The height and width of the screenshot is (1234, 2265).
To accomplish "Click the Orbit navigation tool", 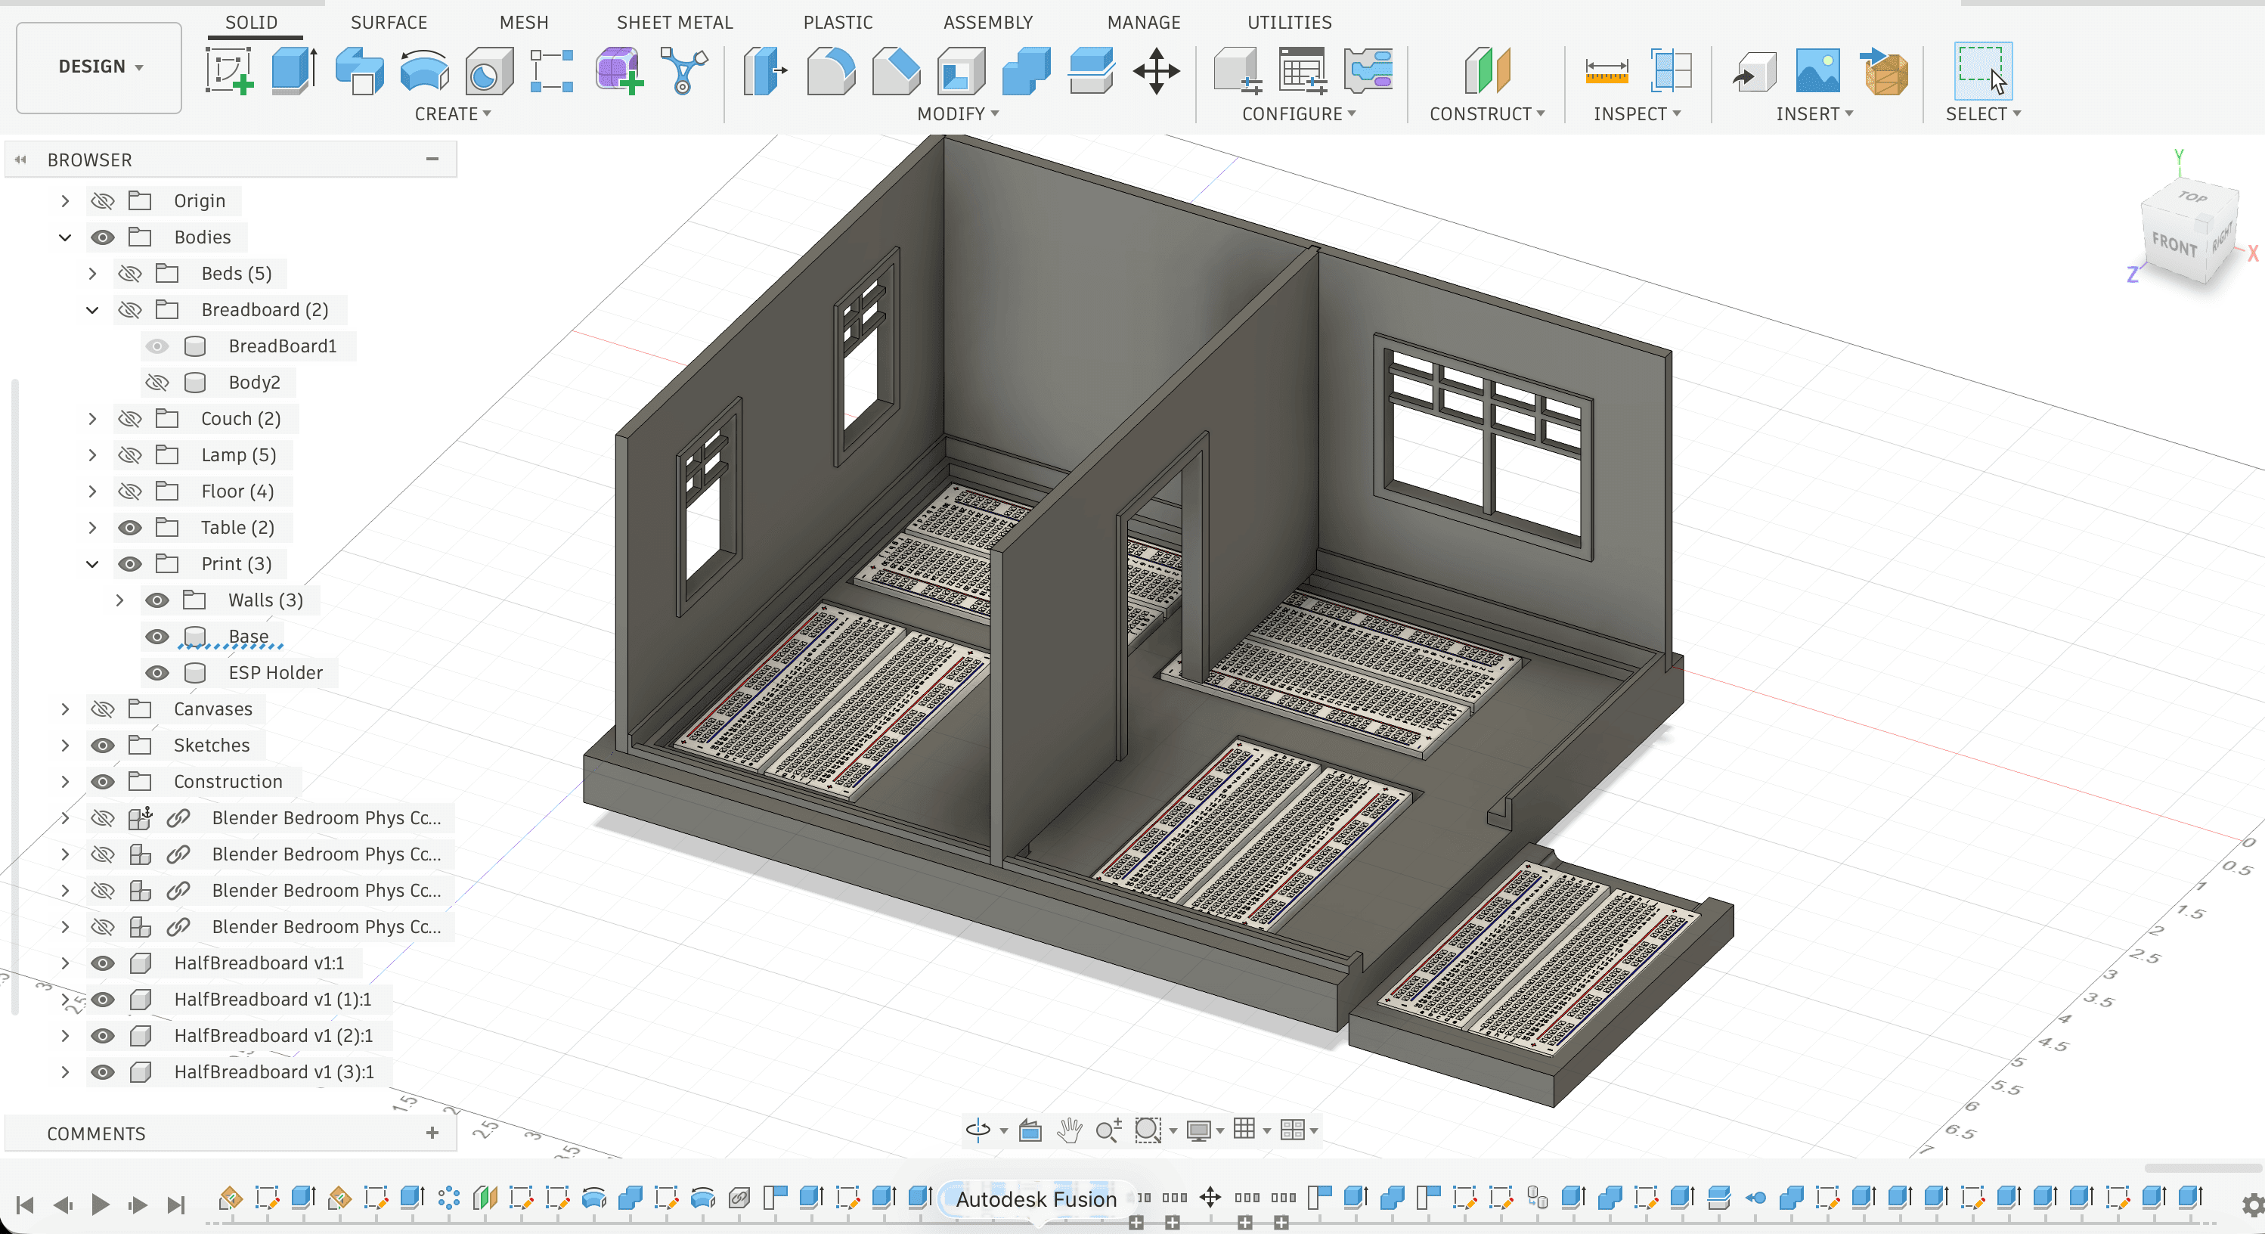I will tap(978, 1130).
